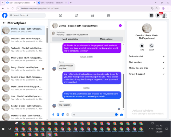Screen dimensions: 171x137
Task: Open Debbie's conversation in the list
Action: pos(23,40)
